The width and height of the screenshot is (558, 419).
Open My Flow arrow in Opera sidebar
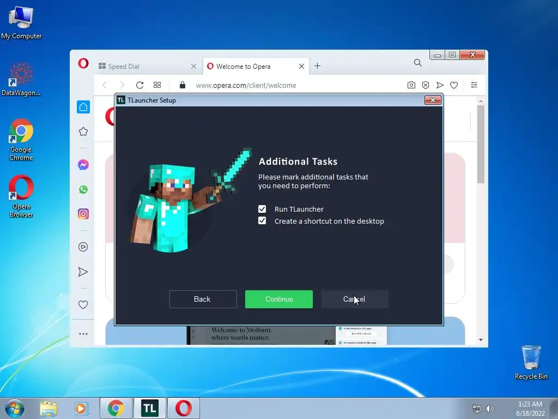point(83,272)
